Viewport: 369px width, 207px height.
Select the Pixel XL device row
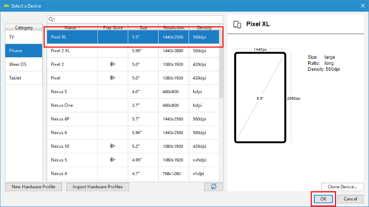click(x=133, y=37)
